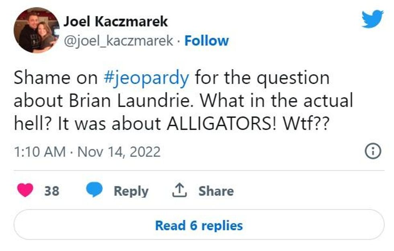Open Joel Kaczmarek's profile photo
Screen dimensions: 394x251
click(x=37, y=30)
